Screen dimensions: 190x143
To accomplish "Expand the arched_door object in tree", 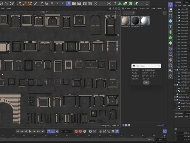I will [175, 70].
